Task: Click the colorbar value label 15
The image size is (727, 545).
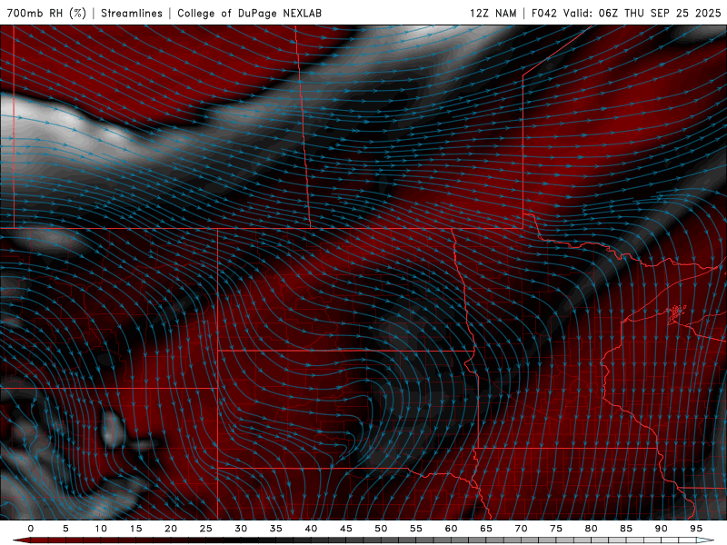Action: tap(135, 529)
